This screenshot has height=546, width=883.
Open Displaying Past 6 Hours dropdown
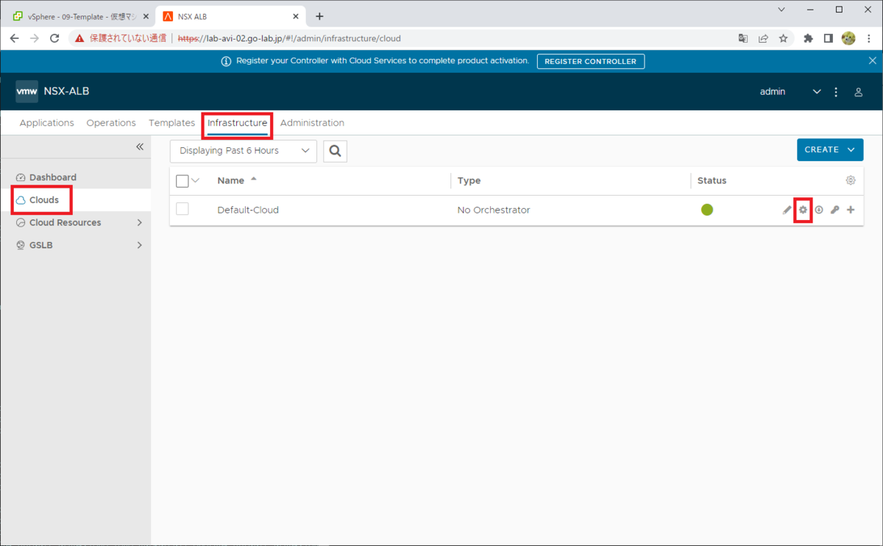[244, 151]
